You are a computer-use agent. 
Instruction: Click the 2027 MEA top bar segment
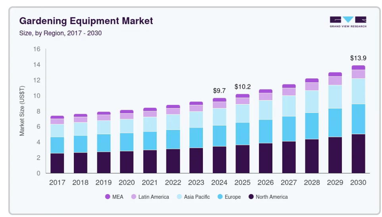[x=289, y=86]
